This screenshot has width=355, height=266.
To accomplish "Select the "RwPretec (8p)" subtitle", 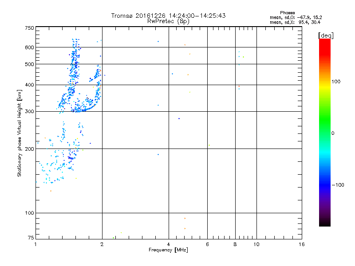I will tap(168, 21).
